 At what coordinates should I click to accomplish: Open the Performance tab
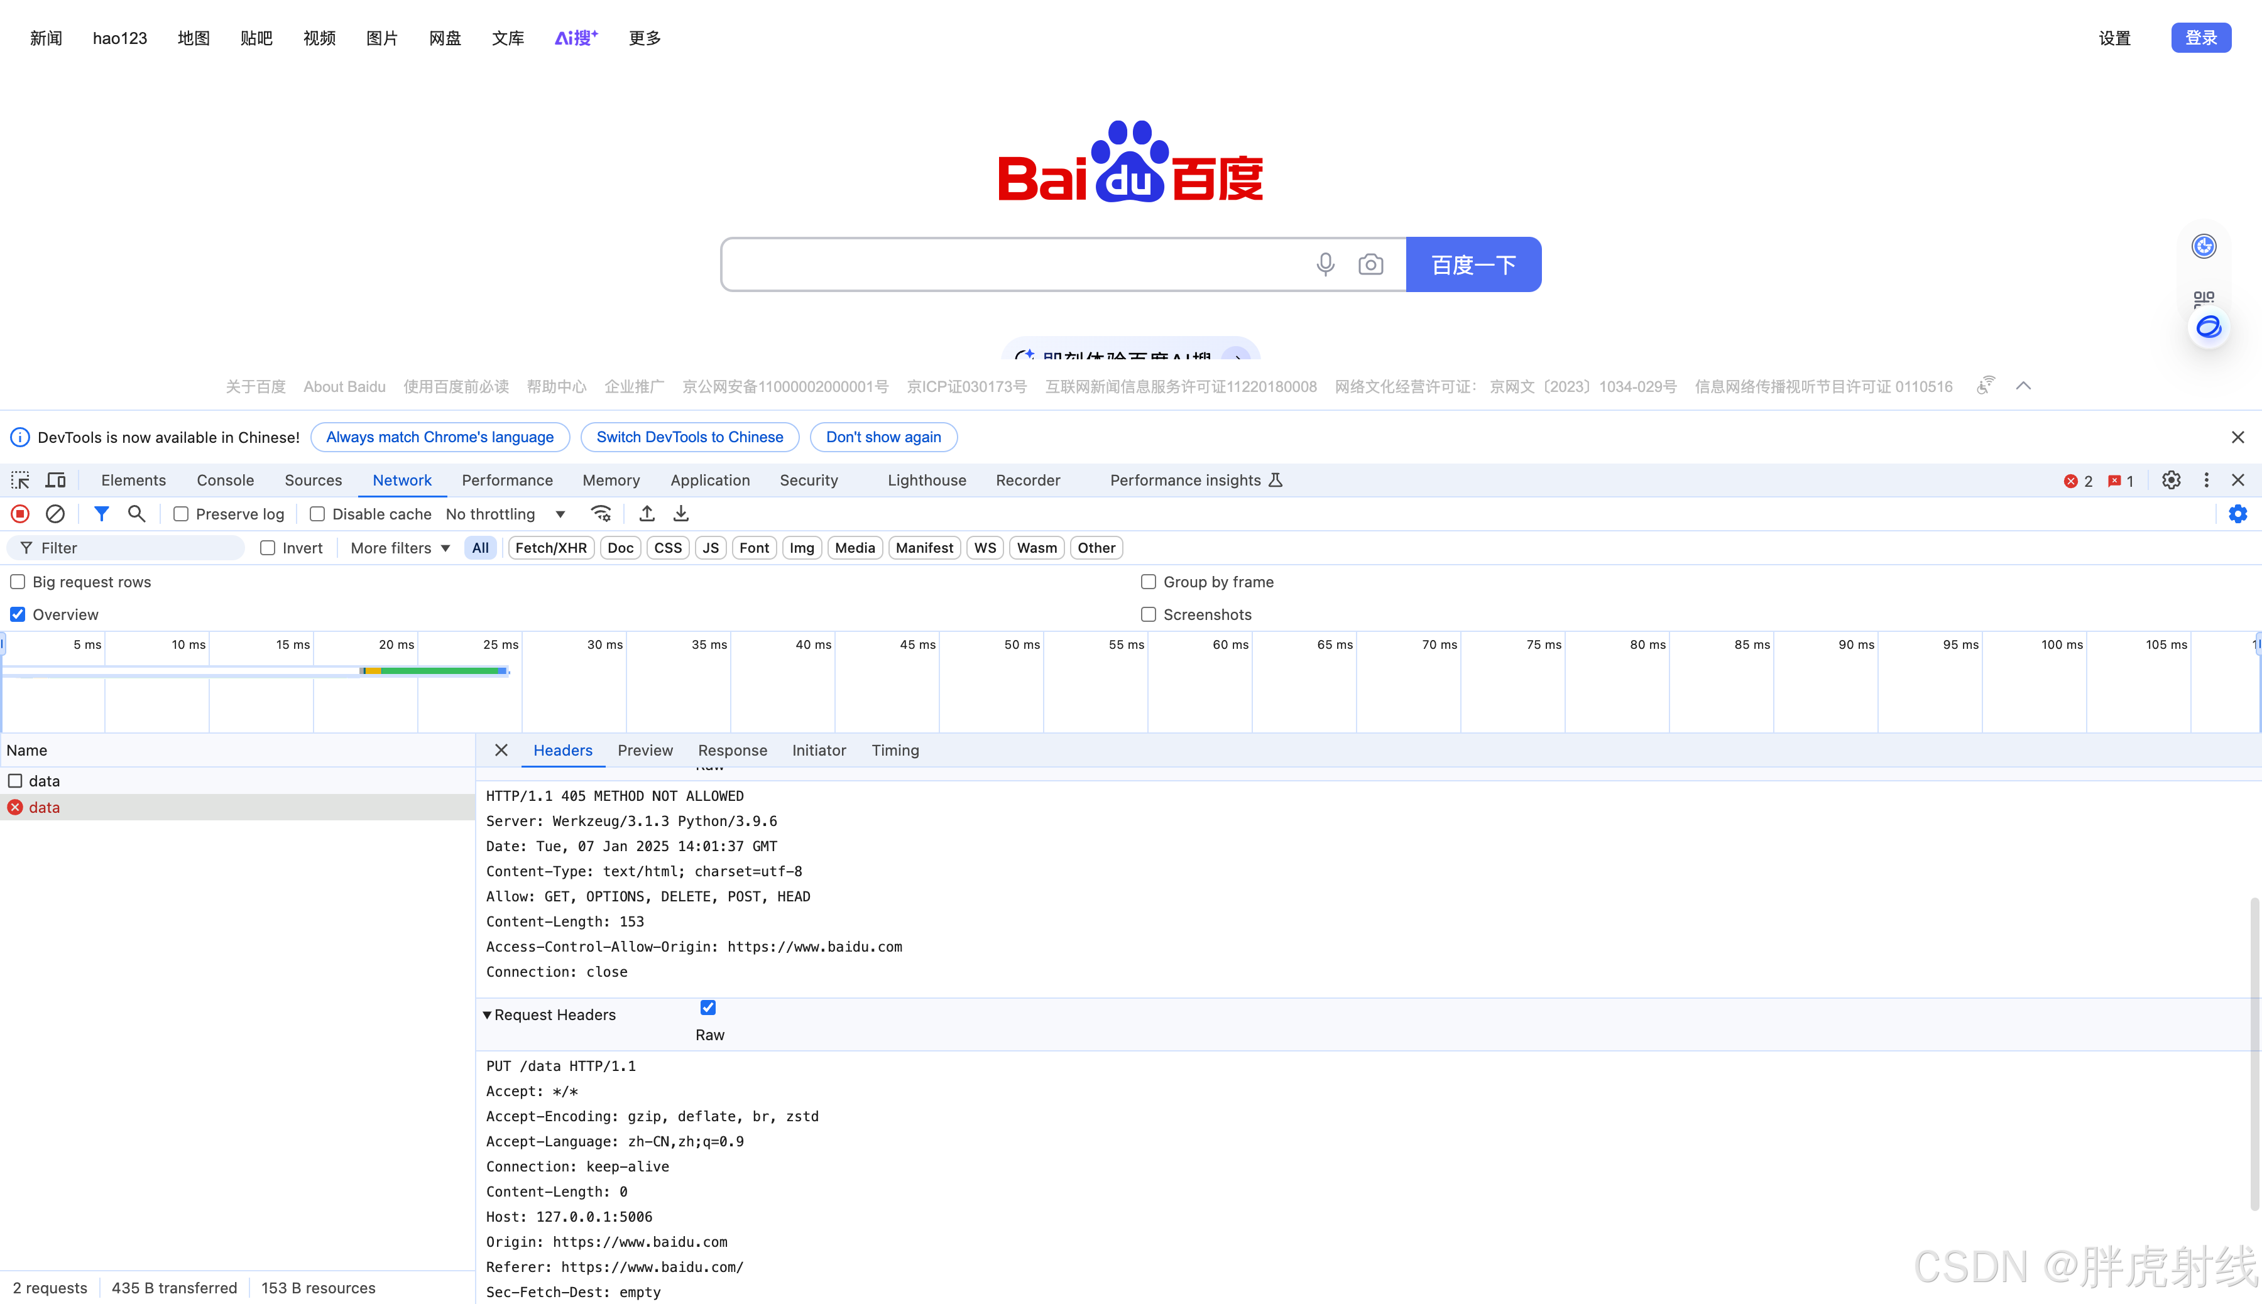tap(507, 480)
